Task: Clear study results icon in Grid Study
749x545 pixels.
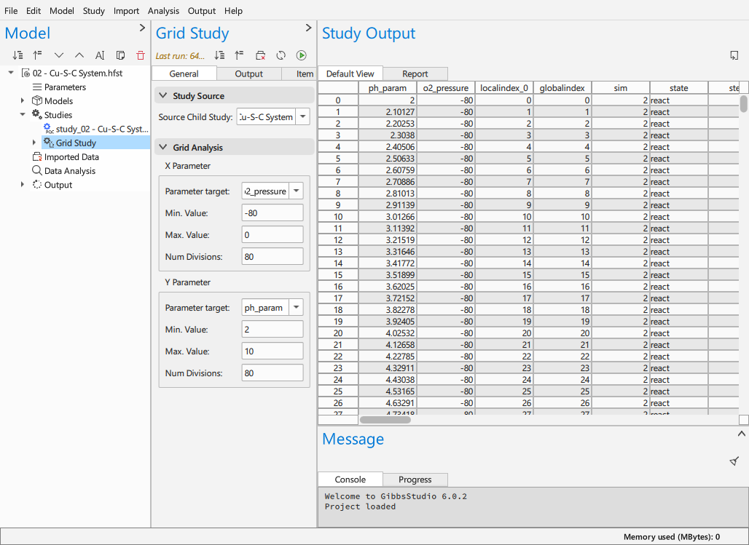Action: coord(260,55)
